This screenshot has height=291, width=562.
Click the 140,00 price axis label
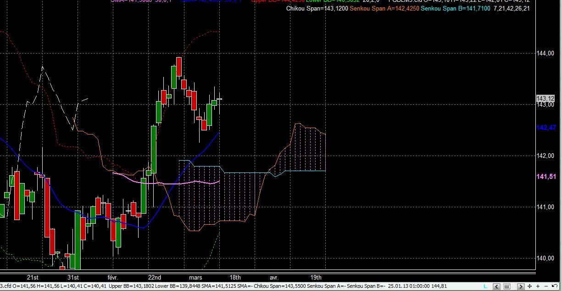pos(545,258)
